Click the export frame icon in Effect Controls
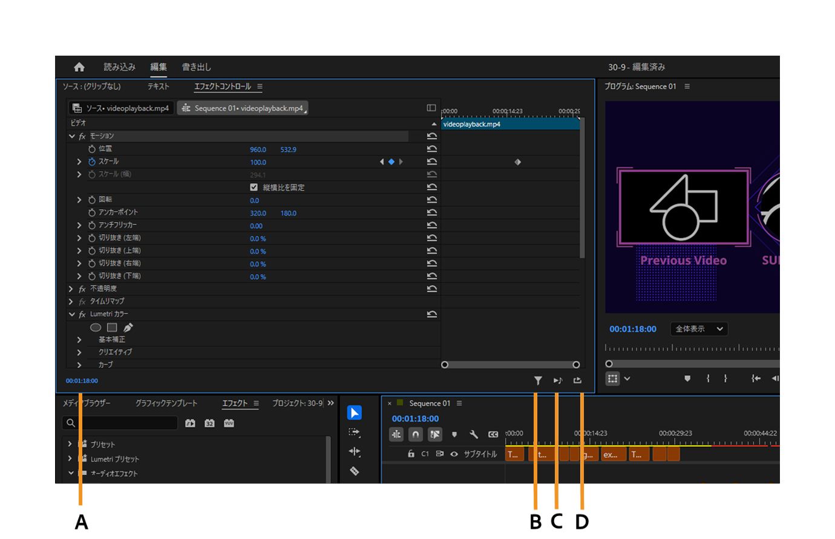 point(577,381)
